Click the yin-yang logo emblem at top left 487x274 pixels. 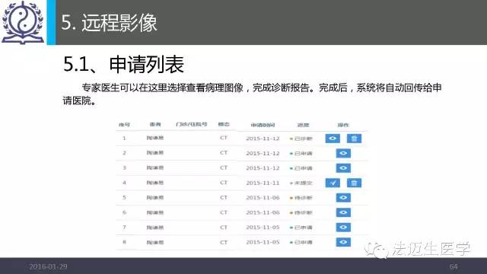(22, 22)
